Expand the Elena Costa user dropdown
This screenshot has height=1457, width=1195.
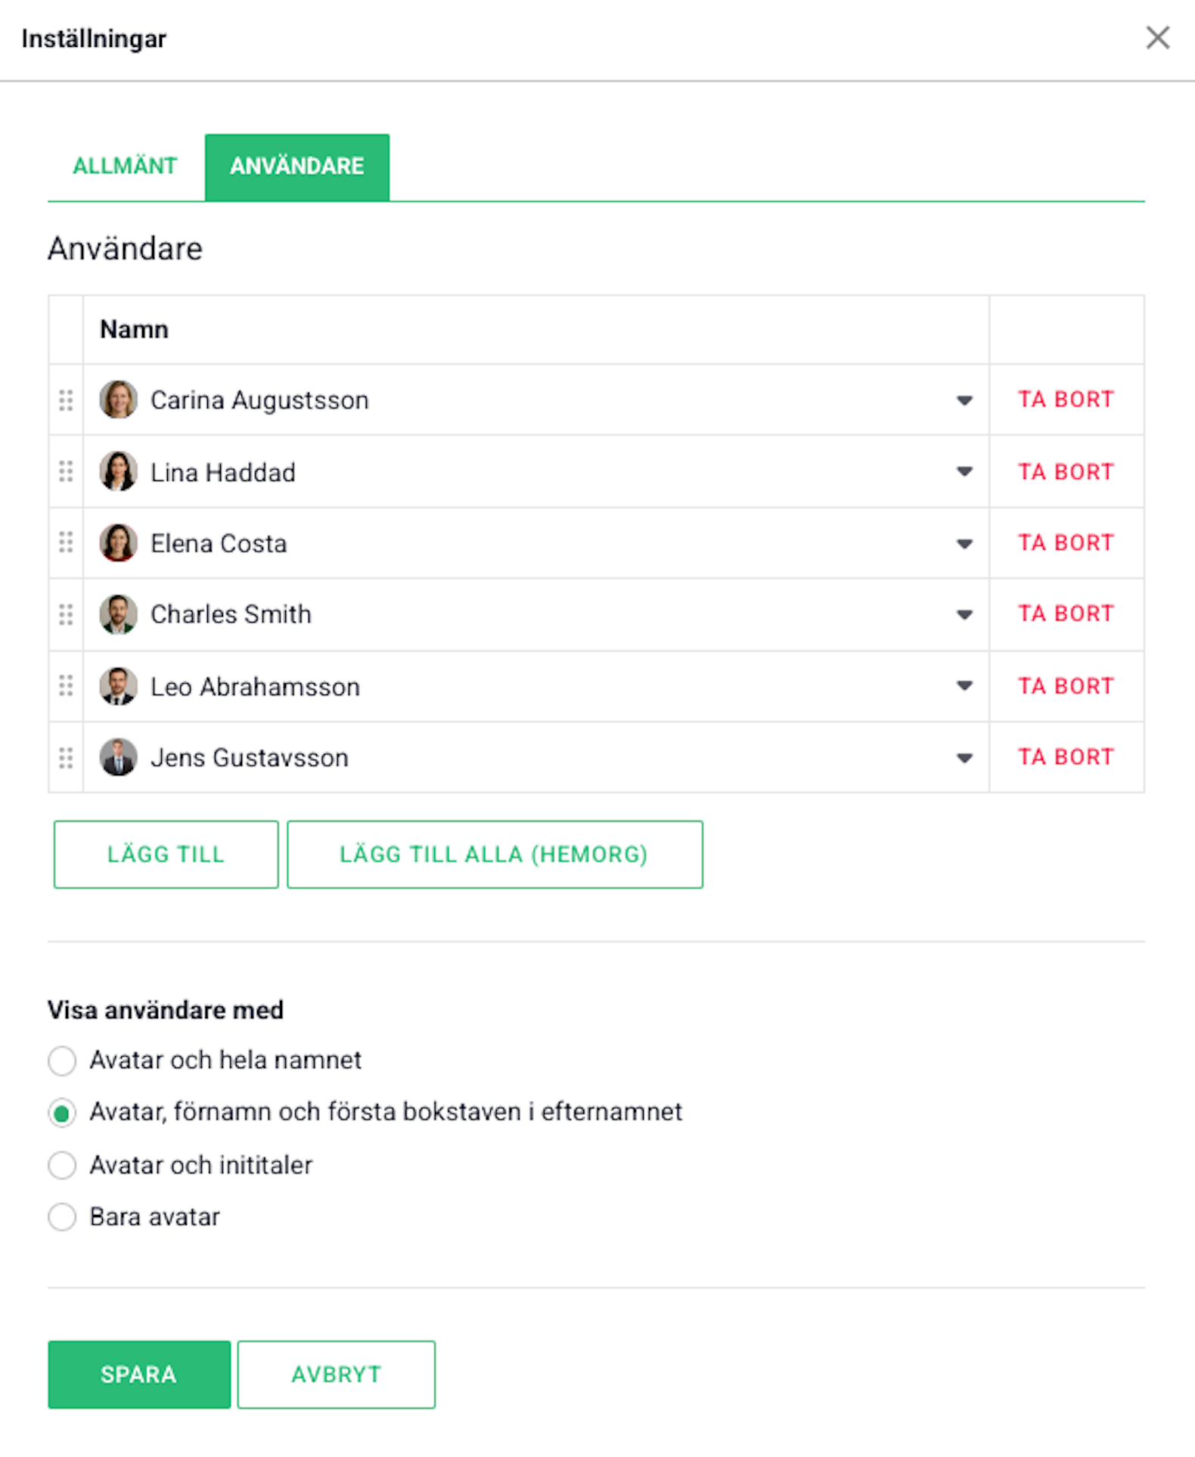tap(964, 543)
